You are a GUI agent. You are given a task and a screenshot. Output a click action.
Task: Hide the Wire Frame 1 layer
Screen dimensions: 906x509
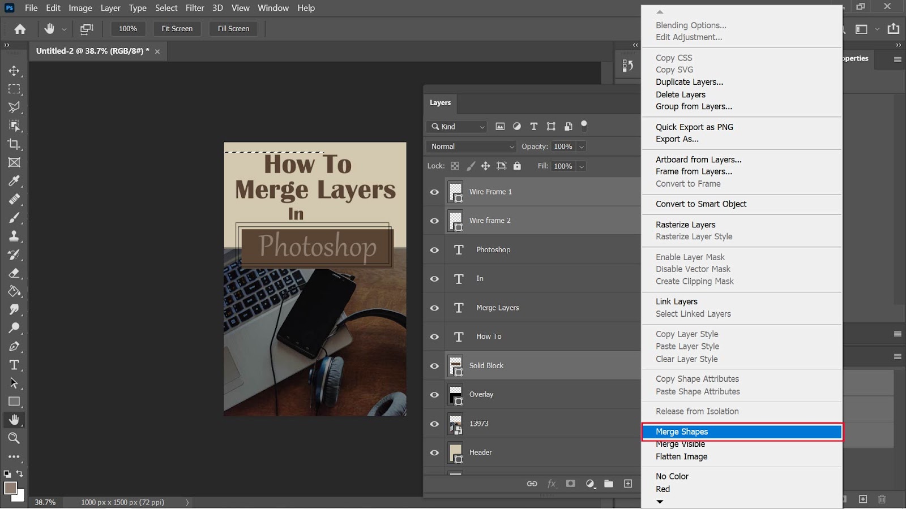(434, 192)
